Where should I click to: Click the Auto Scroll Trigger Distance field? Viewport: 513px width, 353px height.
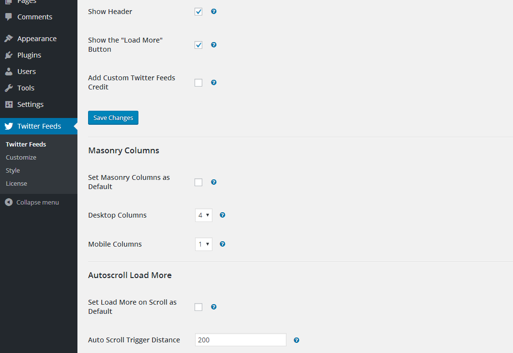click(241, 340)
